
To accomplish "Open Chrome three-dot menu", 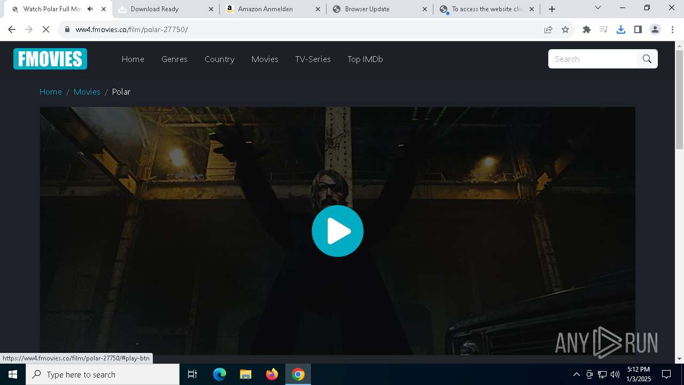I will (672, 29).
